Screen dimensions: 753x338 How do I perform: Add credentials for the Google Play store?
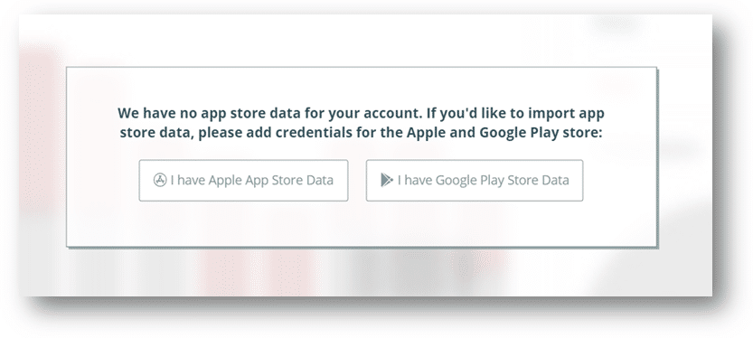click(x=475, y=180)
